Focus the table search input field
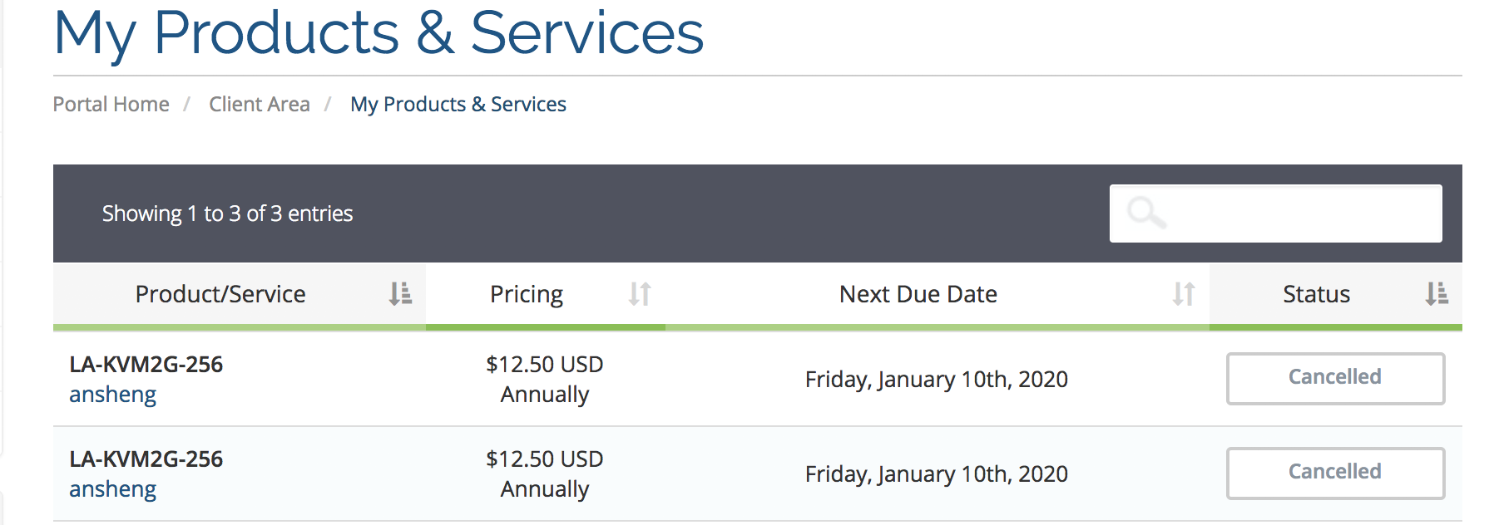This screenshot has width=1494, height=525. coord(1298,213)
